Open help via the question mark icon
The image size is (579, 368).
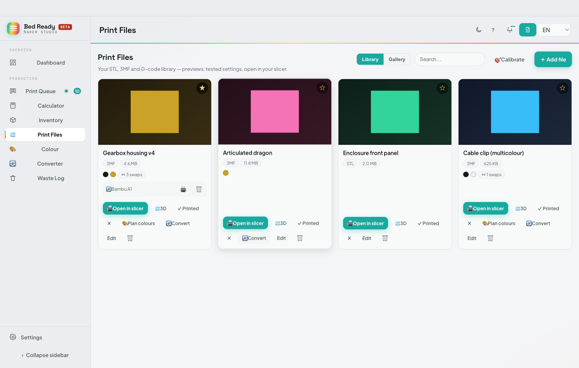pyautogui.click(x=493, y=30)
